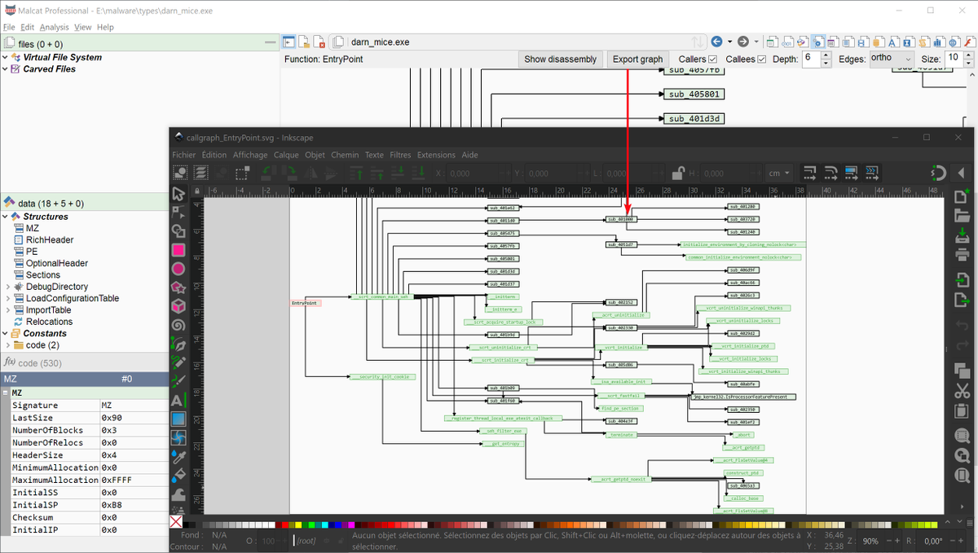Select the Inkscape 3D box tool
This screenshot has height=553, width=978.
pyautogui.click(x=178, y=306)
